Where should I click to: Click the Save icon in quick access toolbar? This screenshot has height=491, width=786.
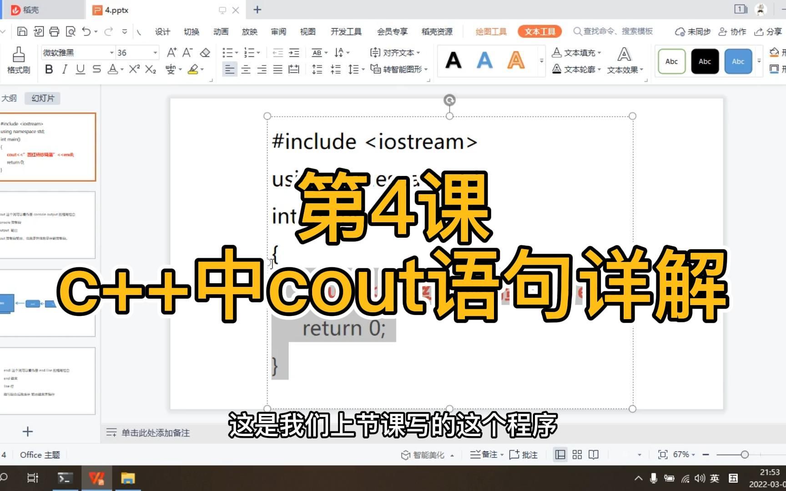(22, 31)
